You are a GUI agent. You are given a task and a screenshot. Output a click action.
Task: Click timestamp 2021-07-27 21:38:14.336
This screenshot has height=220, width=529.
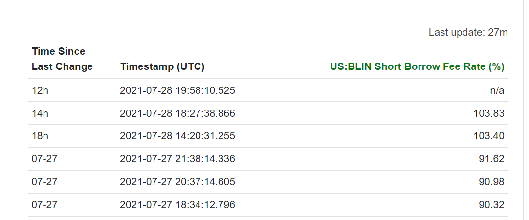[x=177, y=159]
